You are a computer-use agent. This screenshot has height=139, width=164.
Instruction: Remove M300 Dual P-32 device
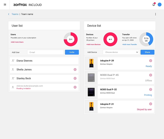tap(151, 89)
